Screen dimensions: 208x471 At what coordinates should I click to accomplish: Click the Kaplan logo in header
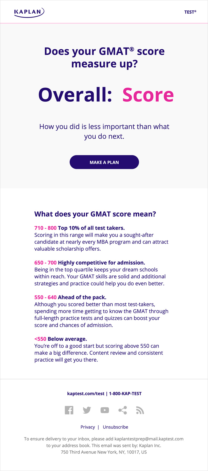click(x=29, y=12)
